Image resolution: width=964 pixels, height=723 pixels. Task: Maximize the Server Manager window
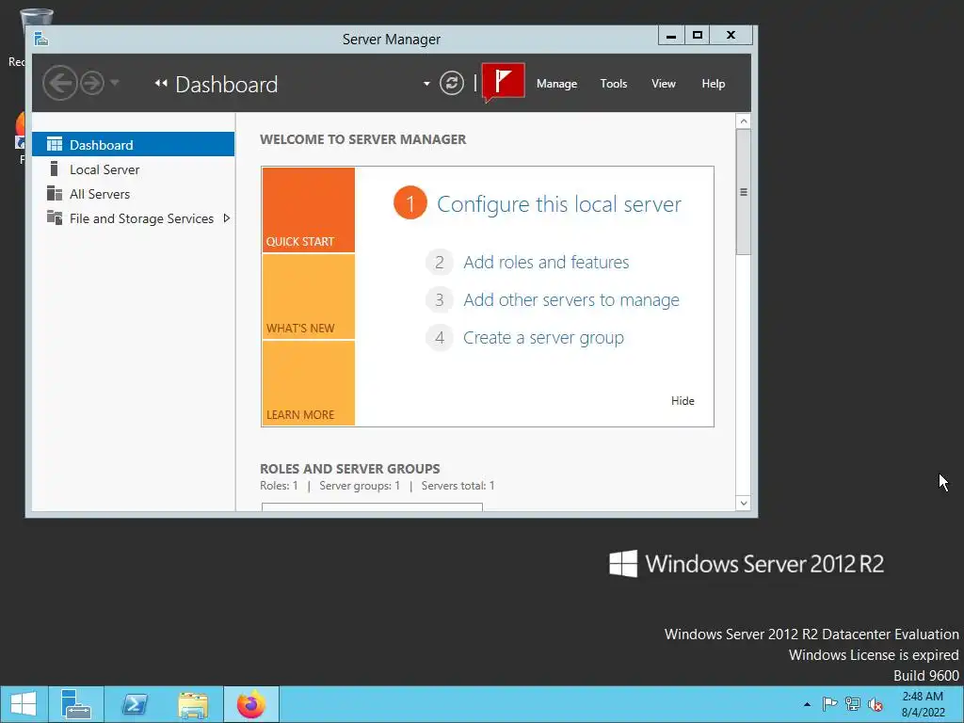coord(698,36)
